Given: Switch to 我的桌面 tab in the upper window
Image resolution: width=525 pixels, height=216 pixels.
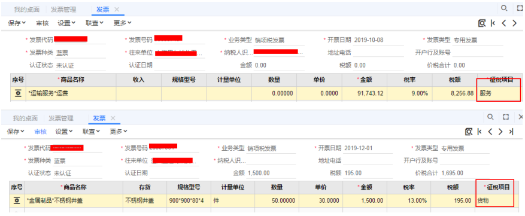Looking at the screenshot, I should point(26,10).
